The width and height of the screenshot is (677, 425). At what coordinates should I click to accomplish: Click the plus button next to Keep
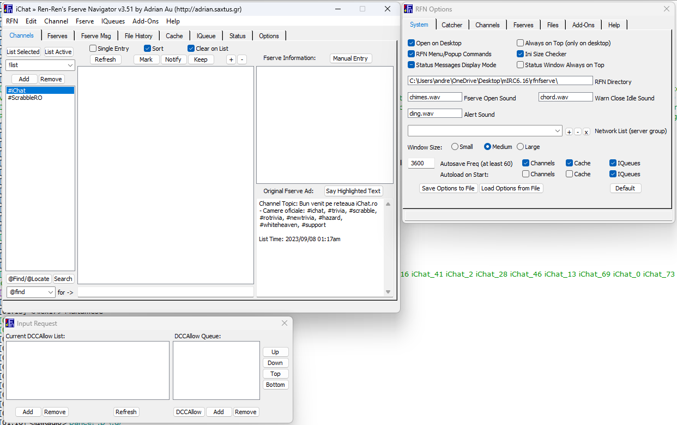click(x=231, y=59)
